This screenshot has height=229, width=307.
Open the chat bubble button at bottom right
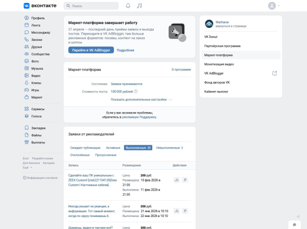pos(294,224)
